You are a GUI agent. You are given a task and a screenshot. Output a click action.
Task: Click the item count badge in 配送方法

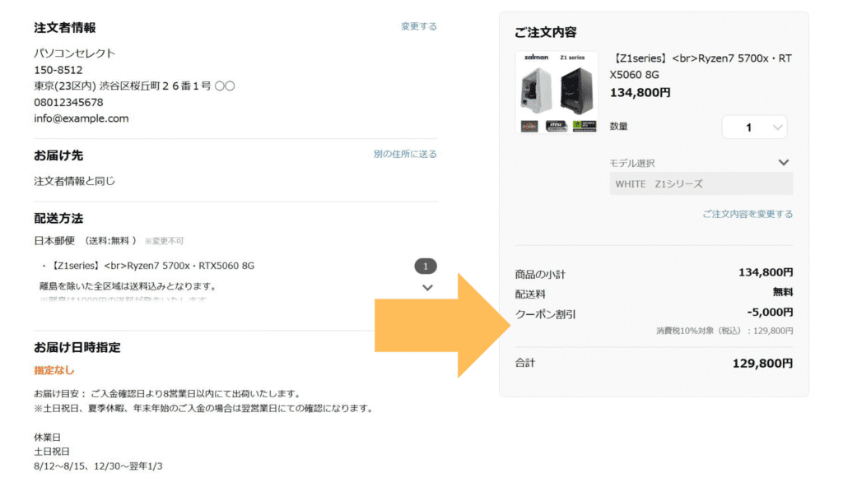[426, 266]
